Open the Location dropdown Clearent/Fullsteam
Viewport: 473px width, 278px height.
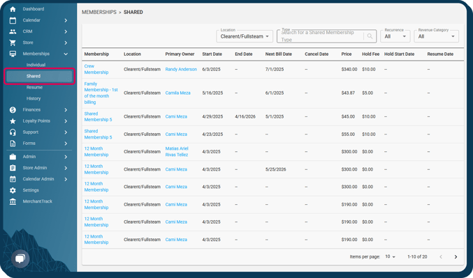(x=245, y=36)
